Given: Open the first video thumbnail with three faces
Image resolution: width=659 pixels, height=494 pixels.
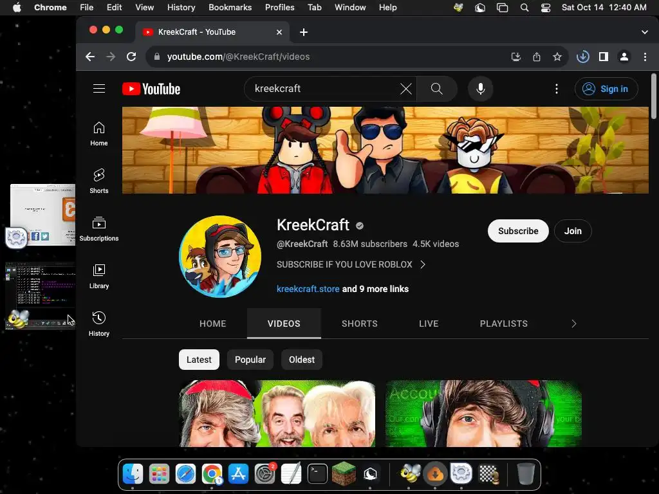Looking at the screenshot, I should (x=277, y=414).
